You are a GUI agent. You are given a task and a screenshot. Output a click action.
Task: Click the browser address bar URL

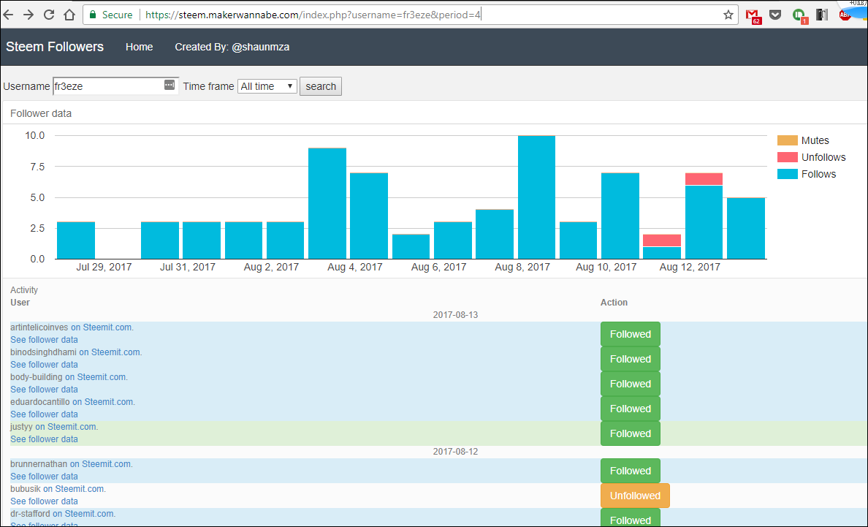pyautogui.click(x=313, y=15)
